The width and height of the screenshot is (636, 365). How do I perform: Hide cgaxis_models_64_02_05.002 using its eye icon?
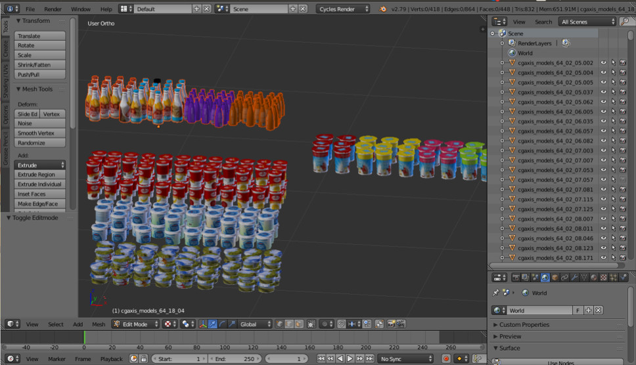pos(603,63)
